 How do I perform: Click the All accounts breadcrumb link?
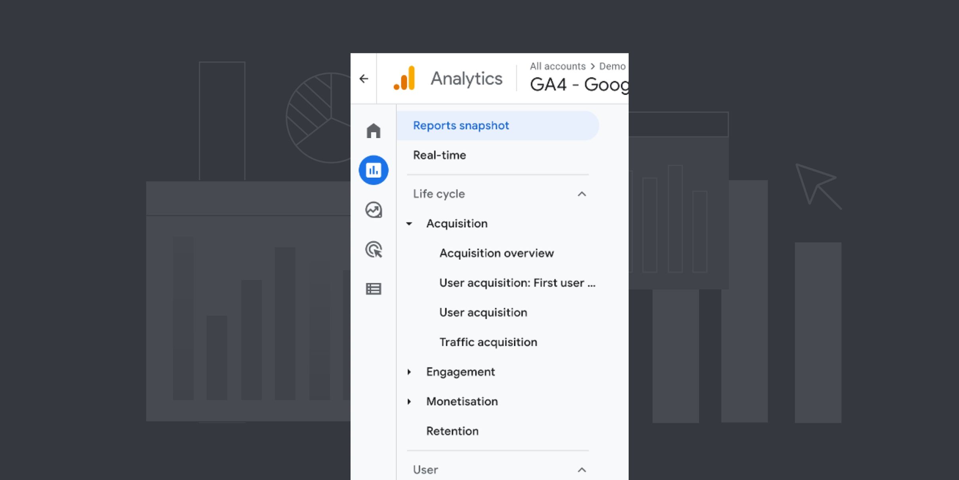[557, 66]
